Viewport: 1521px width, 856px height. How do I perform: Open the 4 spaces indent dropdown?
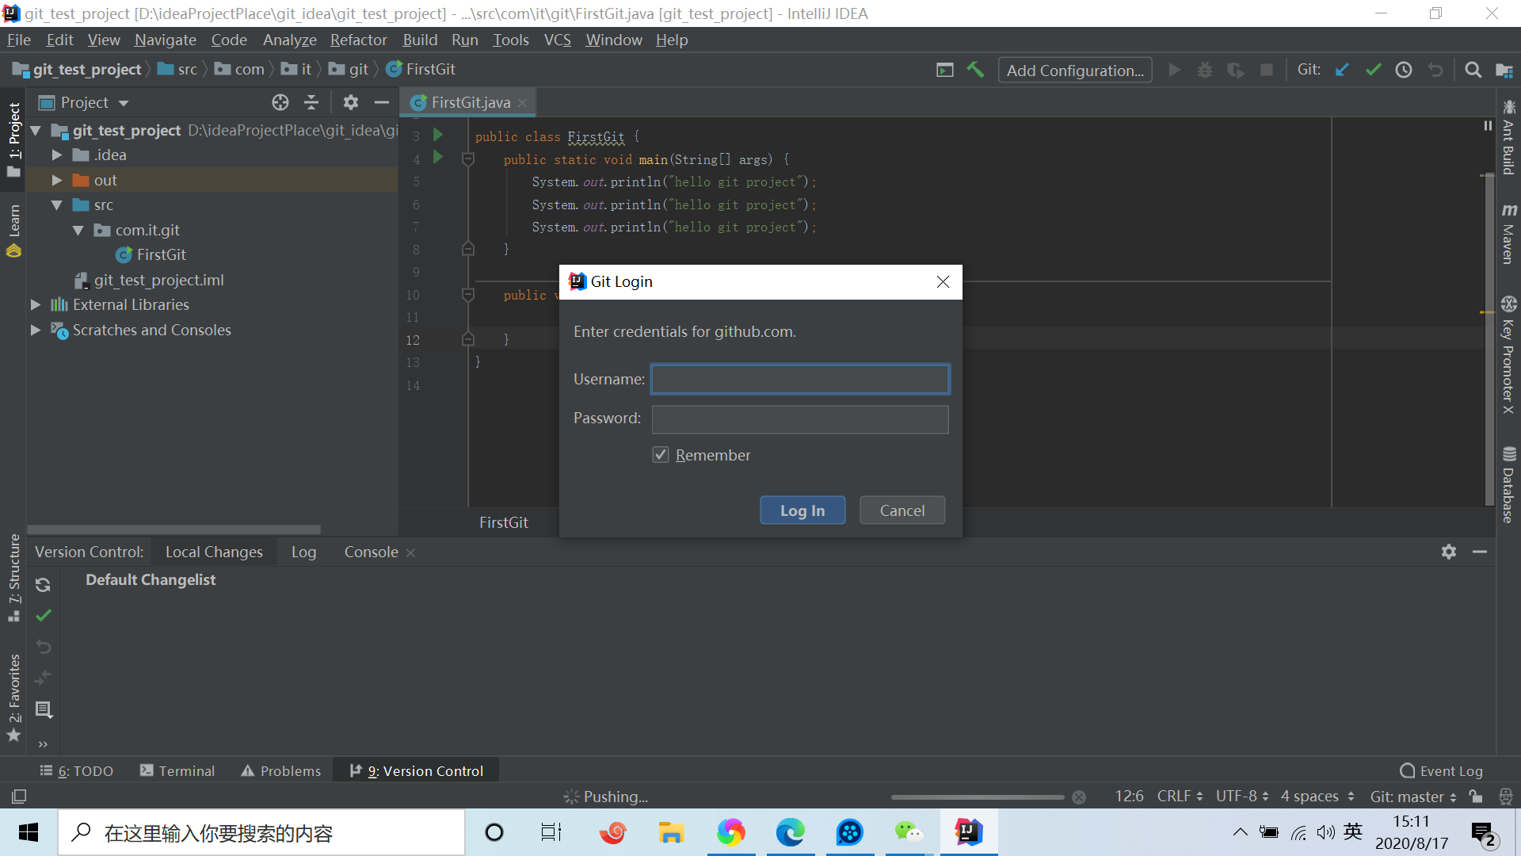pyautogui.click(x=1317, y=796)
